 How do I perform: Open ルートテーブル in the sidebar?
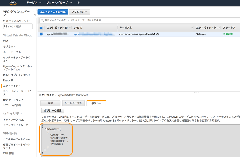coord(12,52)
